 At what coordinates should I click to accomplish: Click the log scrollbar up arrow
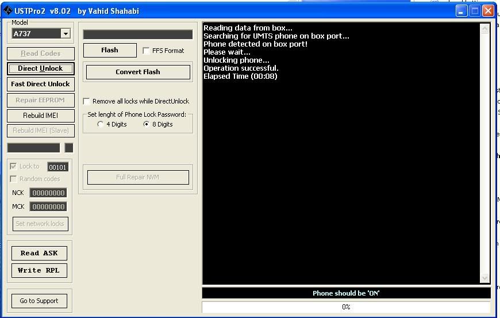click(x=484, y=29)
